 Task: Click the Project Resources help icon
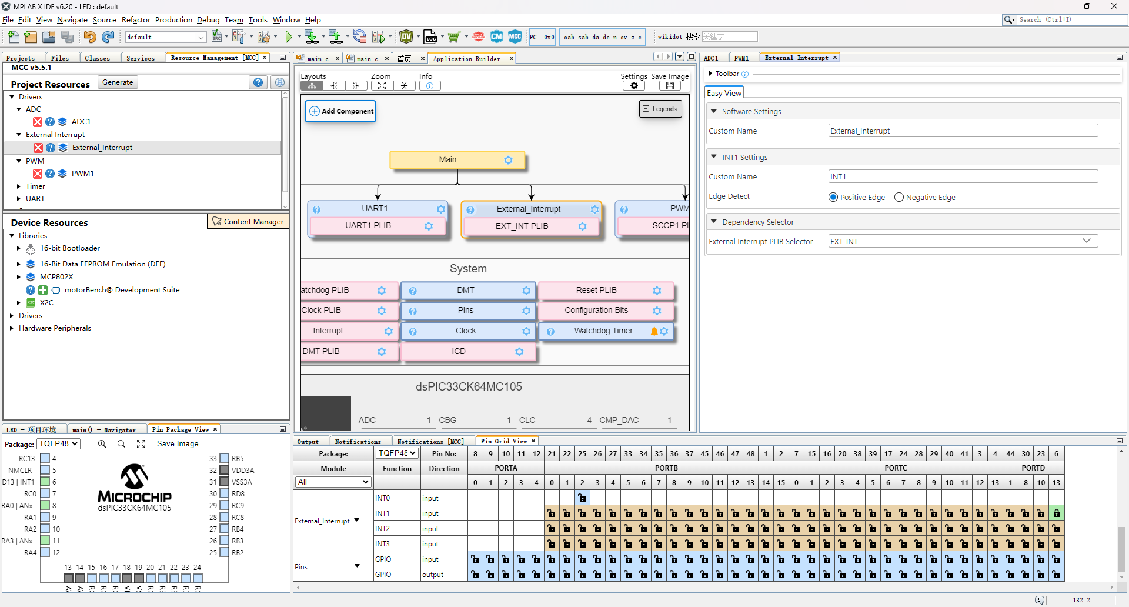[x=258, y=82]
